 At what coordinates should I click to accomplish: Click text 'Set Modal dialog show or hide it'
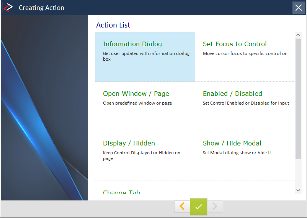(x=237, y=153)
